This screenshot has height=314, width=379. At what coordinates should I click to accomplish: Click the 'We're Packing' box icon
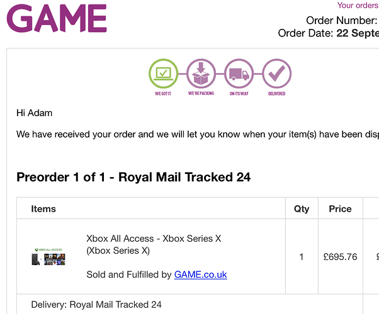[x=201, y=73]
